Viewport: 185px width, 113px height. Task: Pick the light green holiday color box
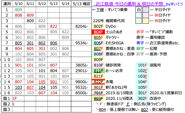139,21
